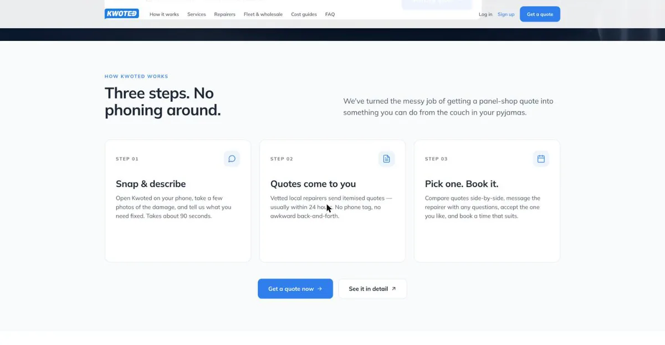The image size is (665, 345).
Task: Click the Compare quotes side-by-side description
Action: click(x=483, y=207)
